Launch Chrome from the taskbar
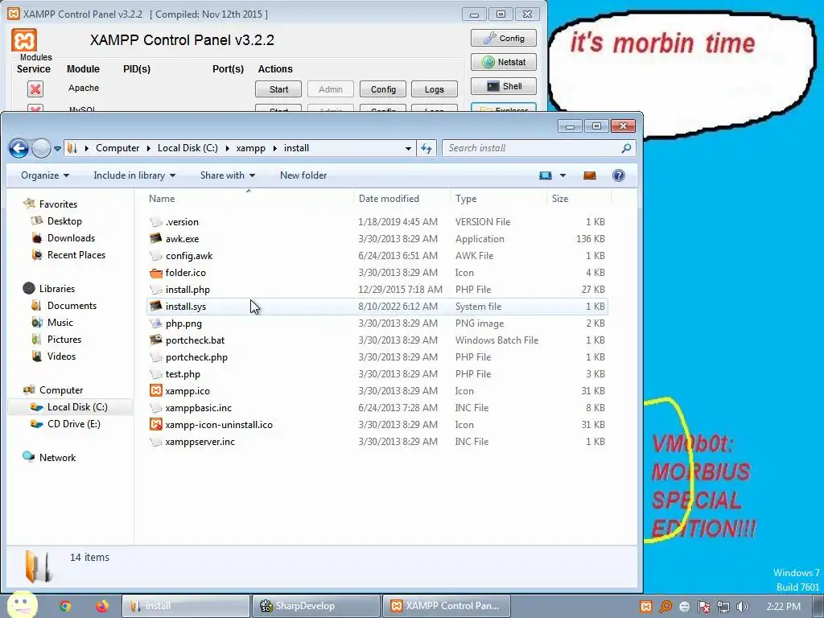The width and height of the screenshot is (824, 618). [x=65, y=606]
